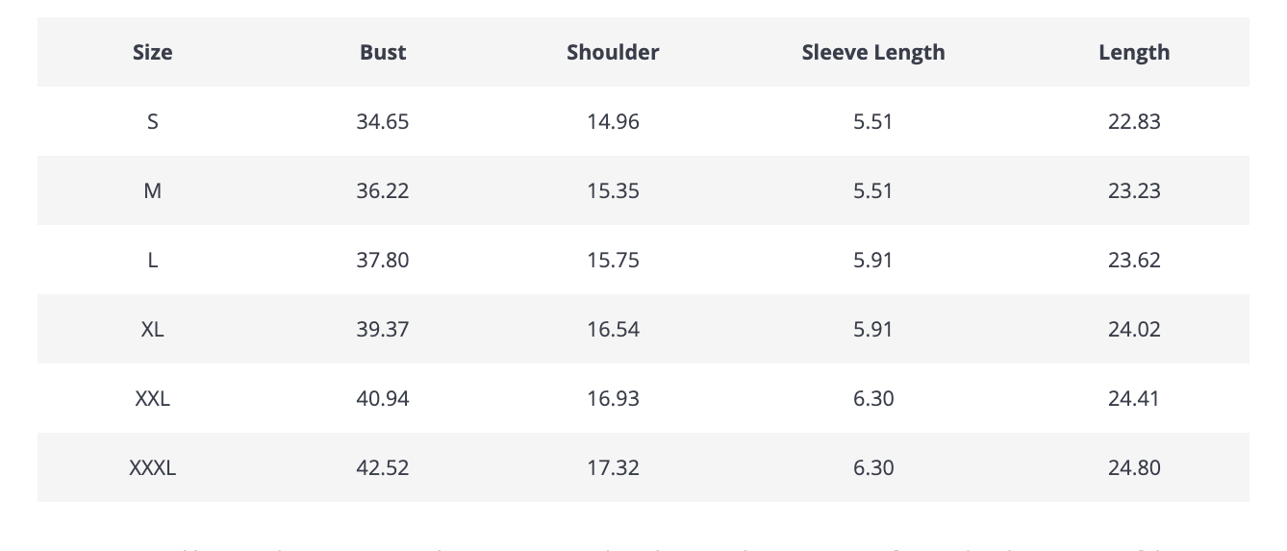Select the XL size row label
The width and height of the screenshot is (1287, 551).
click(x=152, y=329)
